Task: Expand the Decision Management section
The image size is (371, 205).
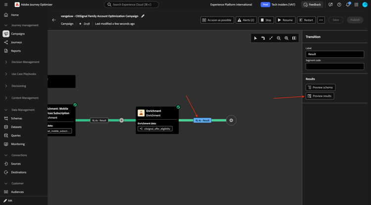Action: tap(6, 62)
